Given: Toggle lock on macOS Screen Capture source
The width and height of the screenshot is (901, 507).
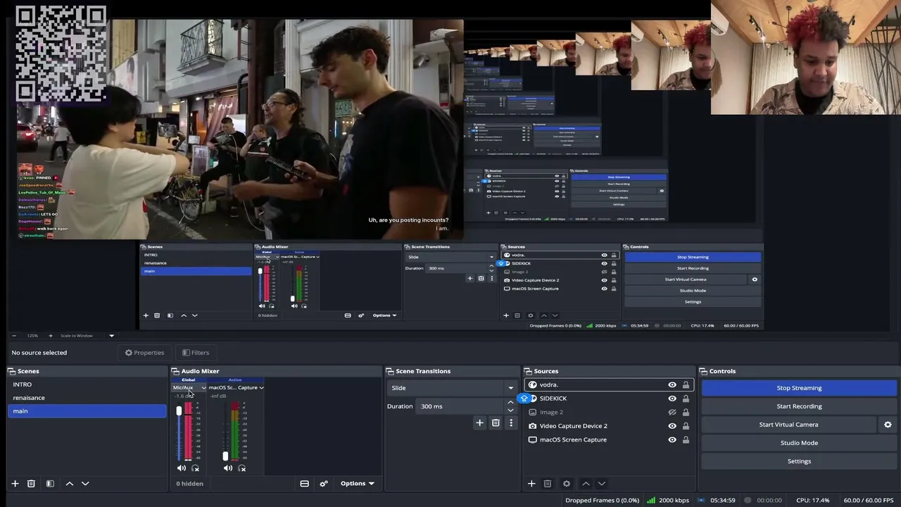Looking at the screenshot, I should click(x=686, y=440).
